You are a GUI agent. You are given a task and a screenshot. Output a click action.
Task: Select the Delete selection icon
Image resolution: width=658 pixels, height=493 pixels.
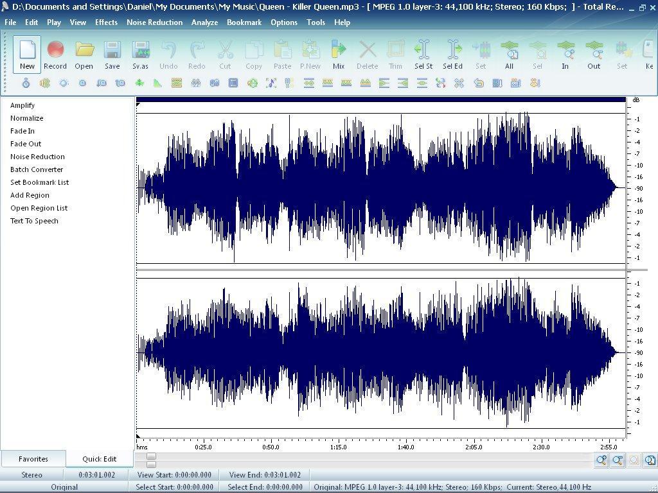tap(367, 54)
